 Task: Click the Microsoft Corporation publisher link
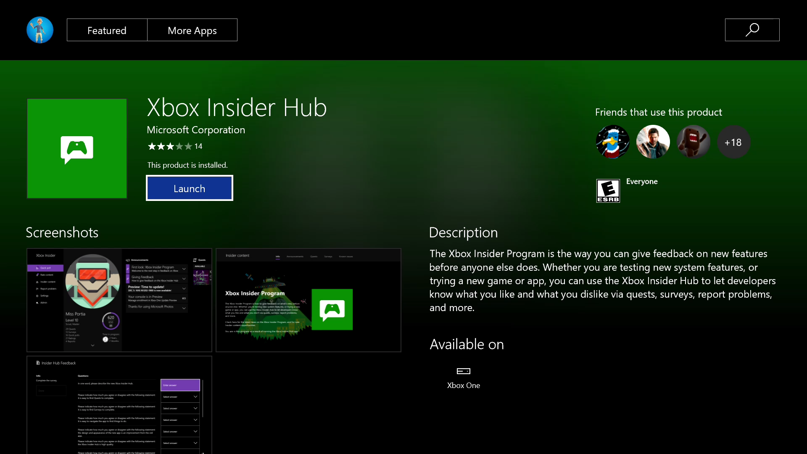tap(196, 130)
